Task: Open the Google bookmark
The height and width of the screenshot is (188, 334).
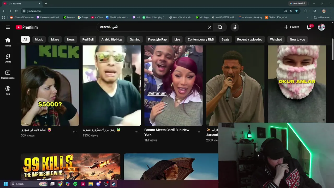Action: pyautogui.click(x=83, y=17)
